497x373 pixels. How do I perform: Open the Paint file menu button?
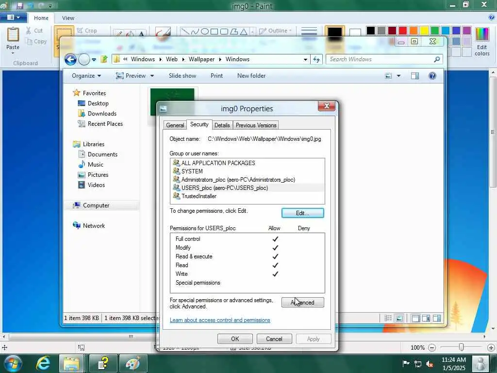(x=13, y=17)
